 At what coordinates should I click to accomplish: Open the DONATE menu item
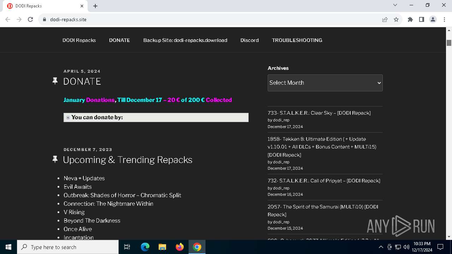click(x=119, y=40)
